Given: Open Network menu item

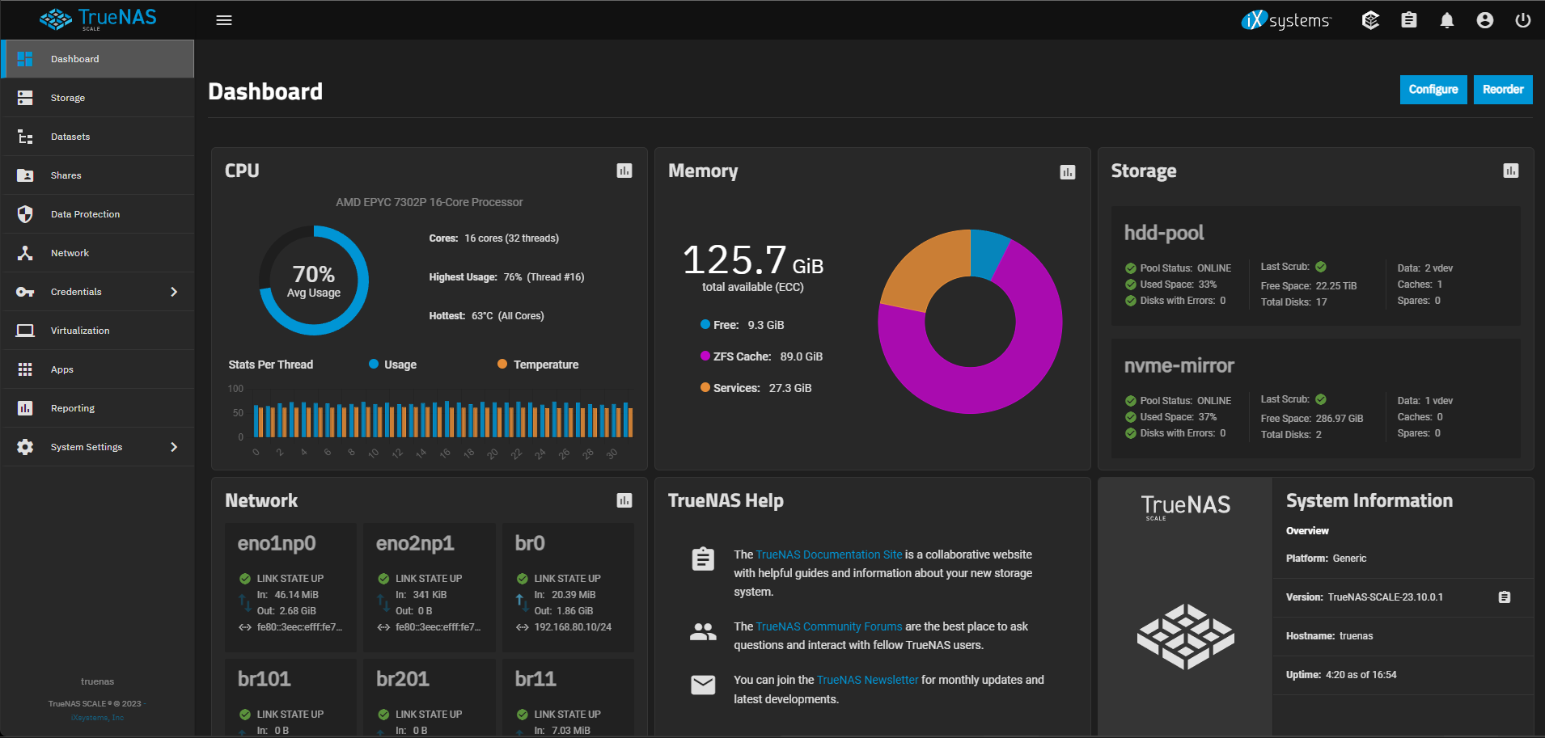Looking at the screenshot, I should (x=98, y=253).
